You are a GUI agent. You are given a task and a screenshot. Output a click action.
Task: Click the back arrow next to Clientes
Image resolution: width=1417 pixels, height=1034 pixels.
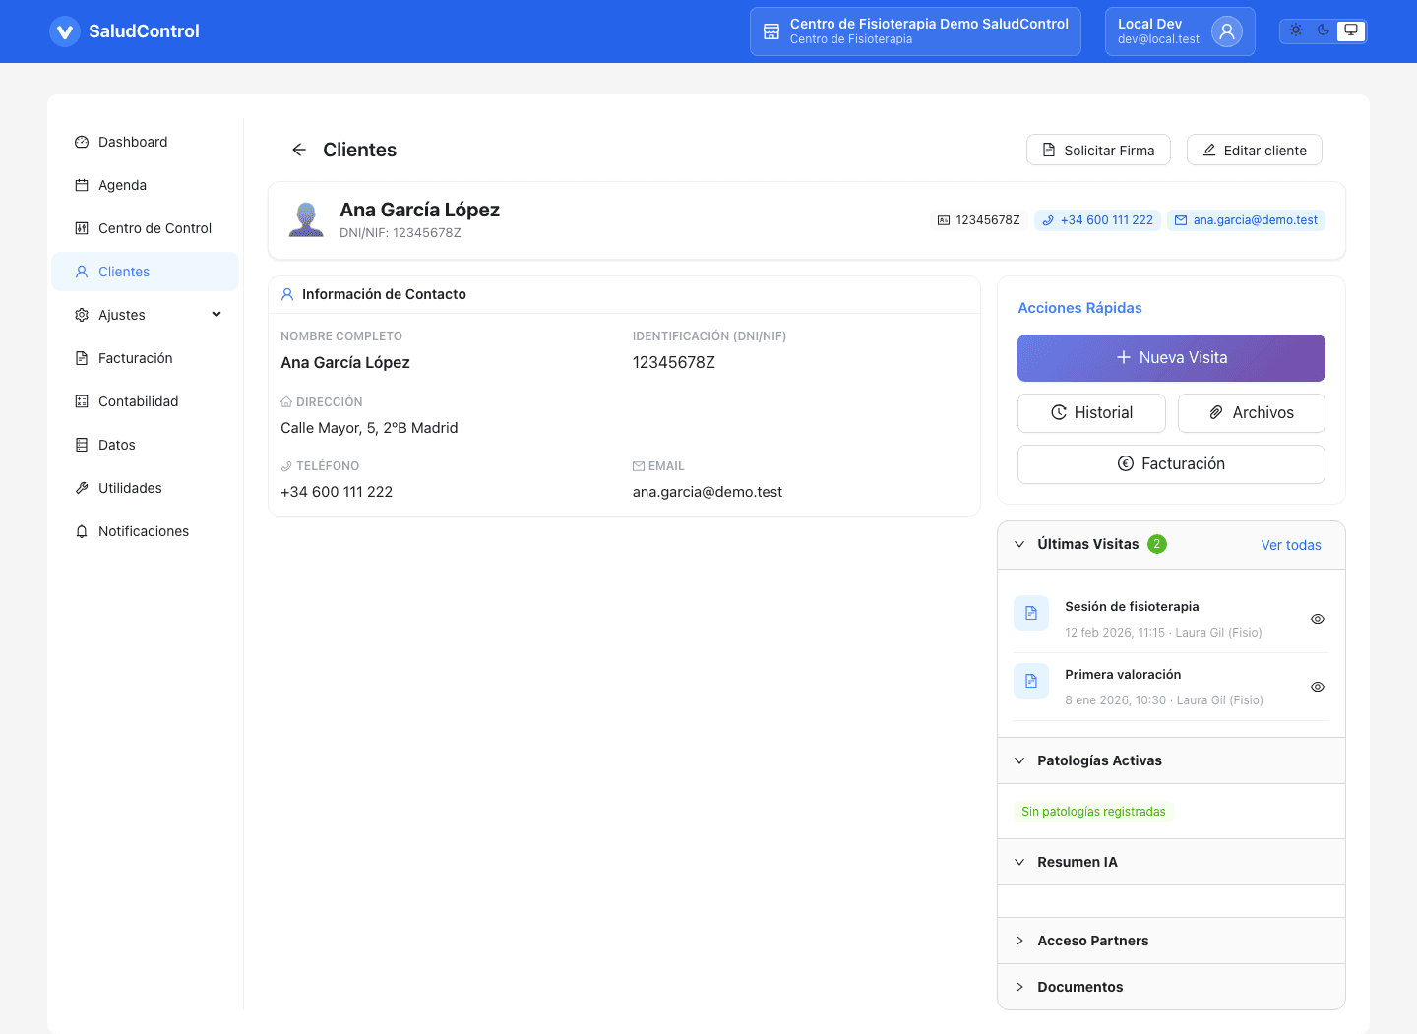[x=299, y=150]
